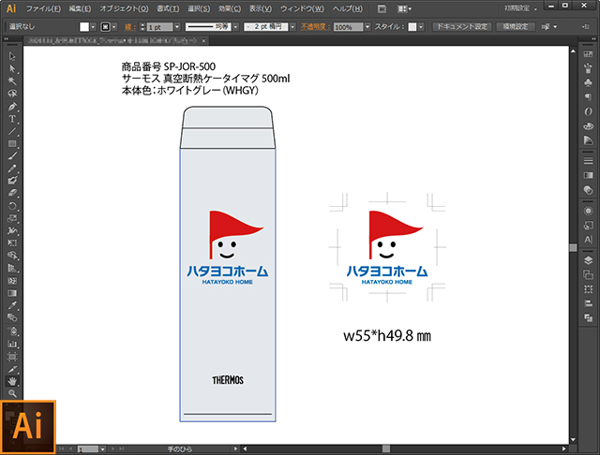Open the Color palette panel icon
Screen dimensions: 600x455
(x=588, y=125)
